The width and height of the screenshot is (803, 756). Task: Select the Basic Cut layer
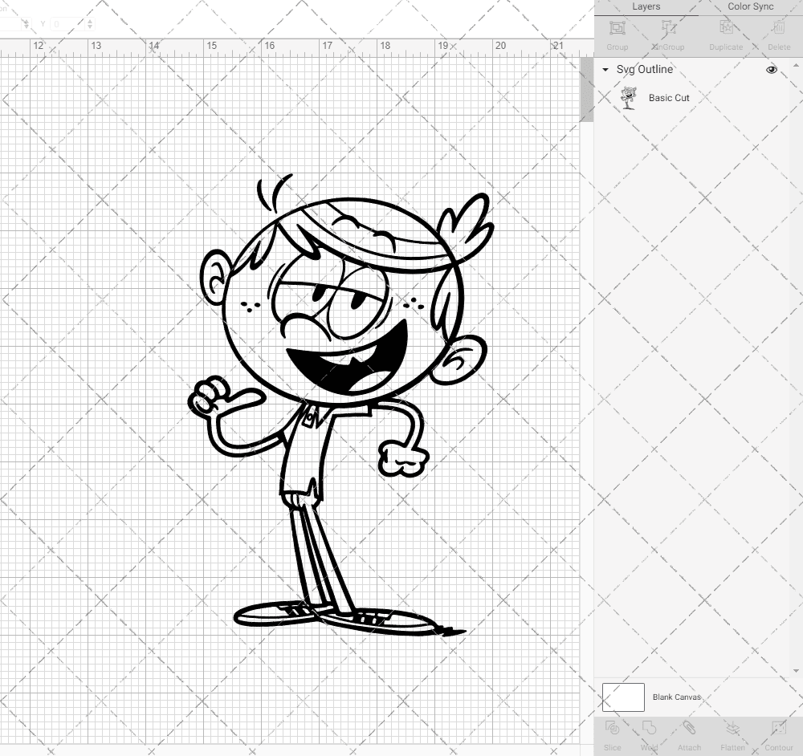click(x=670, y=97)
